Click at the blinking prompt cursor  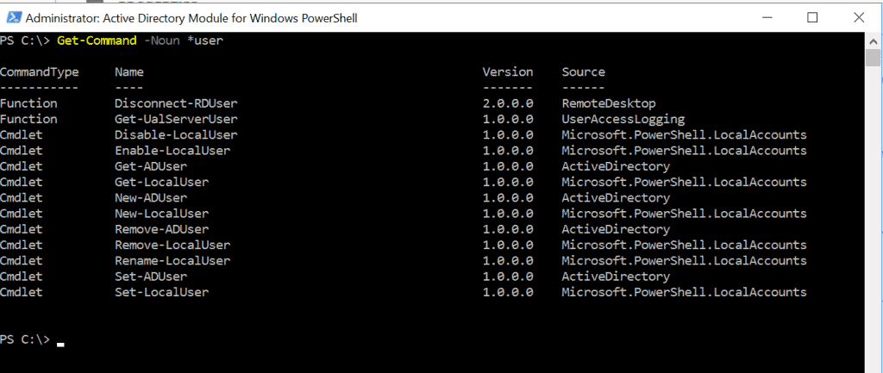[60, 344]
